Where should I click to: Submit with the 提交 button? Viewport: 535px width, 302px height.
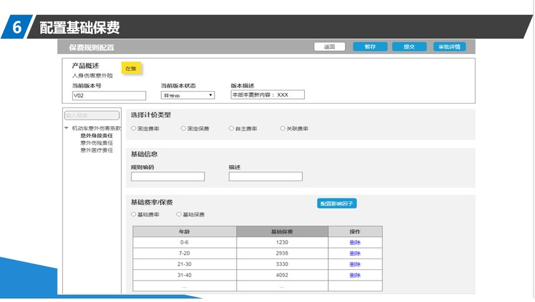coord(409,47)
